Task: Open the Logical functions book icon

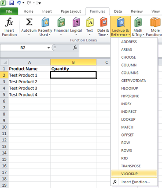Action: (x=76, y=22)
